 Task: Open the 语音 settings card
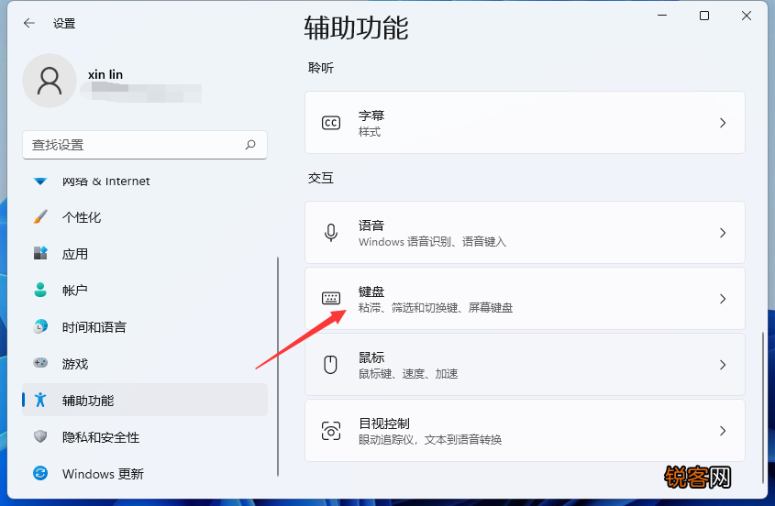525,232
